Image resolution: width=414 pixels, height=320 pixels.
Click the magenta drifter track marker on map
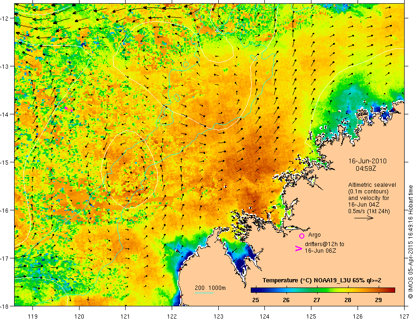click(x=66, y=108)
